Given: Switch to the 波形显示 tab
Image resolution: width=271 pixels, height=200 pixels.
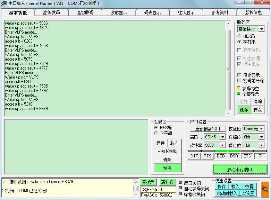Looking at the screenshot, I should pos(119,12).
